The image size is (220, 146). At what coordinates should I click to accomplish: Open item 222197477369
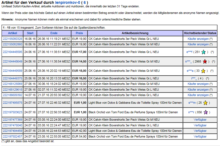[13, 120]
